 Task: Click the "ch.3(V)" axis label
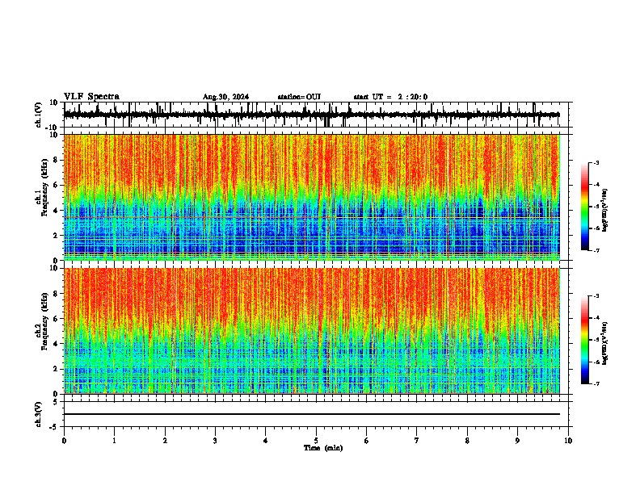click(39, 414)
